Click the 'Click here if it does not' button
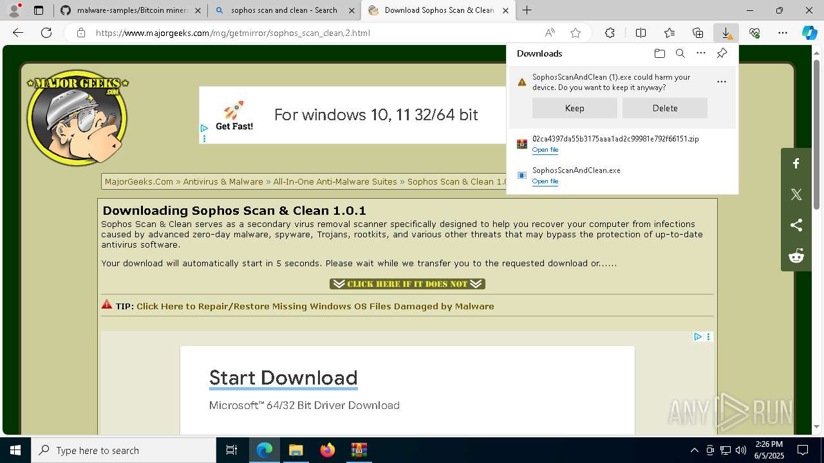Image resolution: width=824 pixels, height=463 pixels. tap(407, 284)
